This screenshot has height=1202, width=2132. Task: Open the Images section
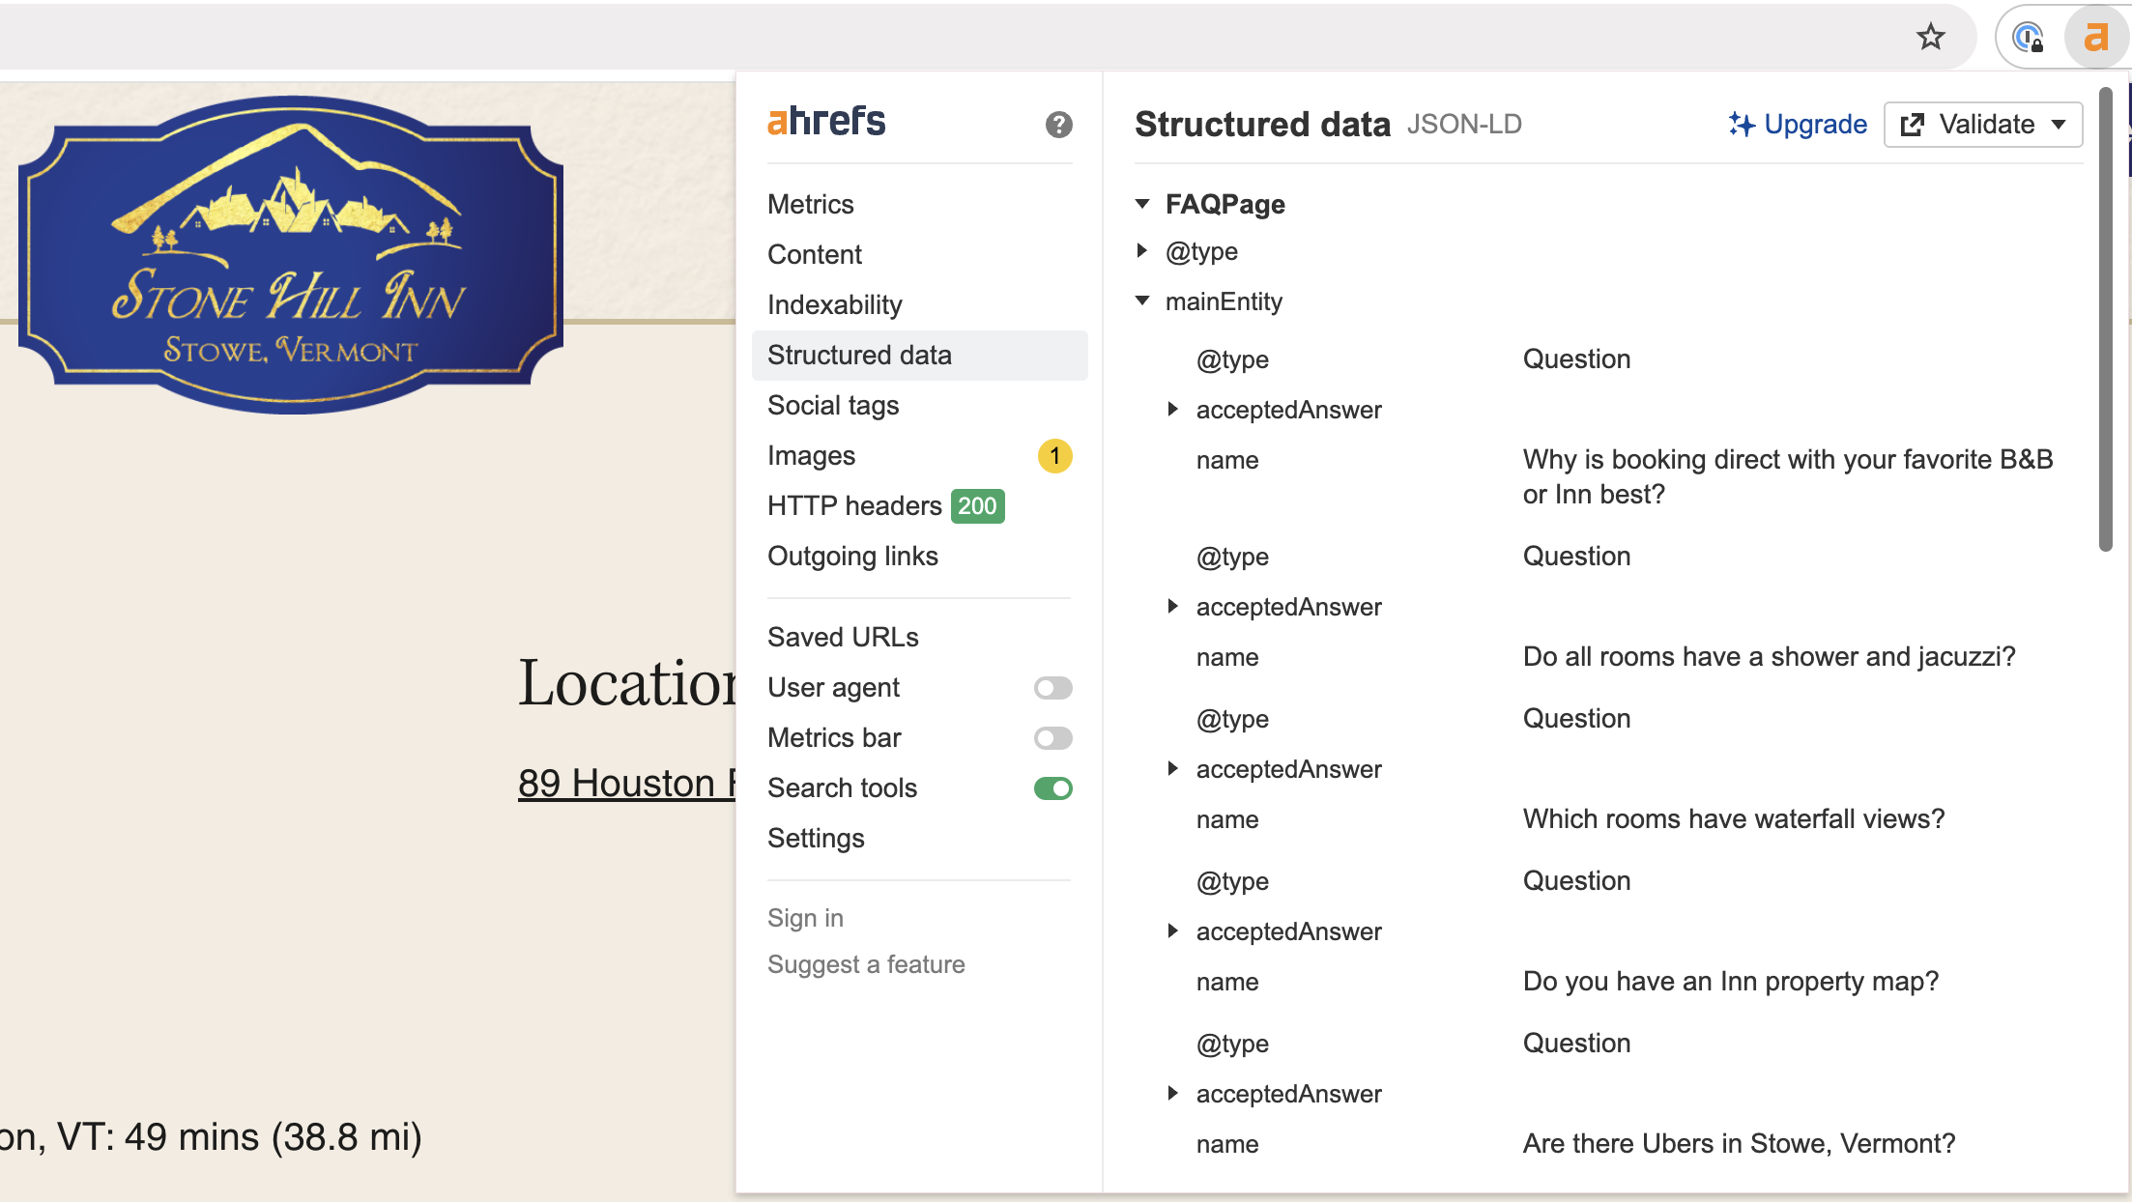click(x=811, y=455)
